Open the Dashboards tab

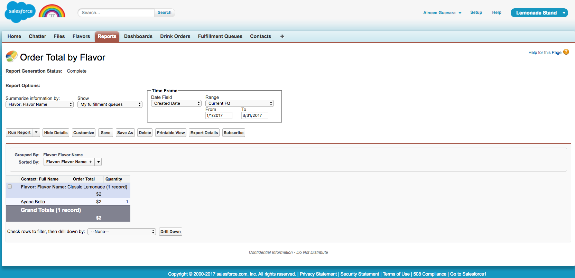pos(138,36)
